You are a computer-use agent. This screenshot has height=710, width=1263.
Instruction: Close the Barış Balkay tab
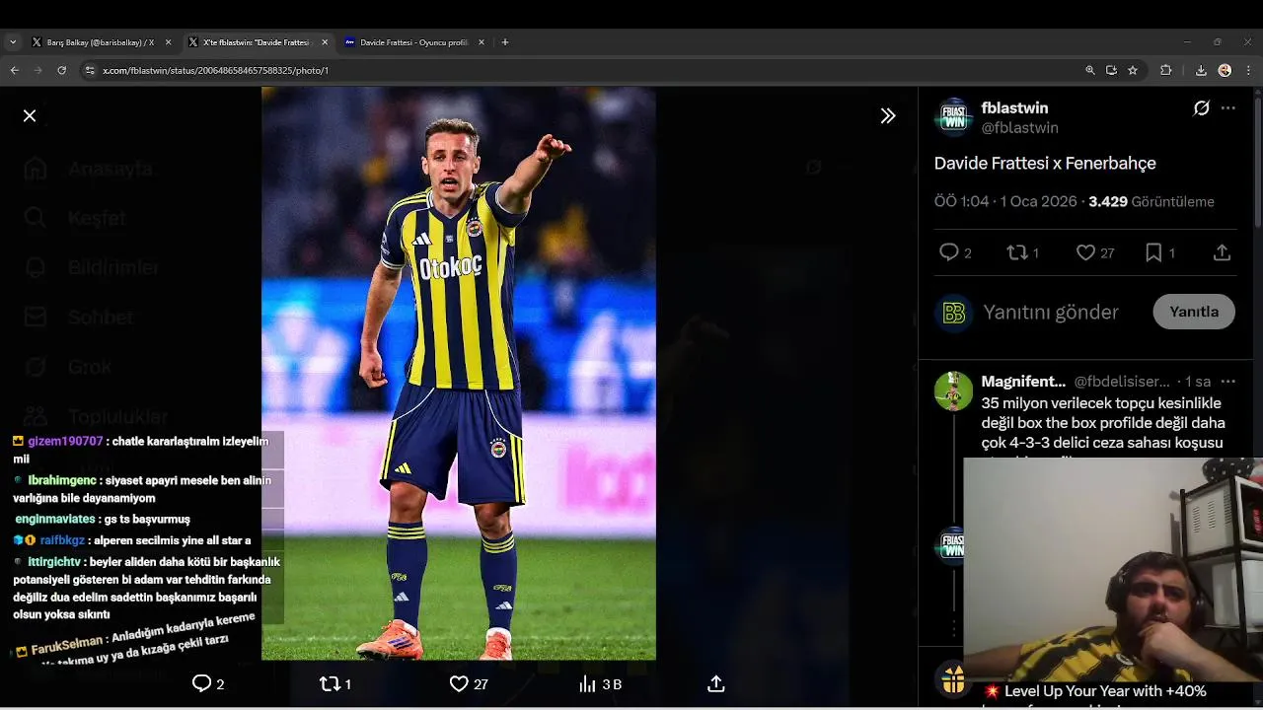pyautogui.click(x=168, y=42)
